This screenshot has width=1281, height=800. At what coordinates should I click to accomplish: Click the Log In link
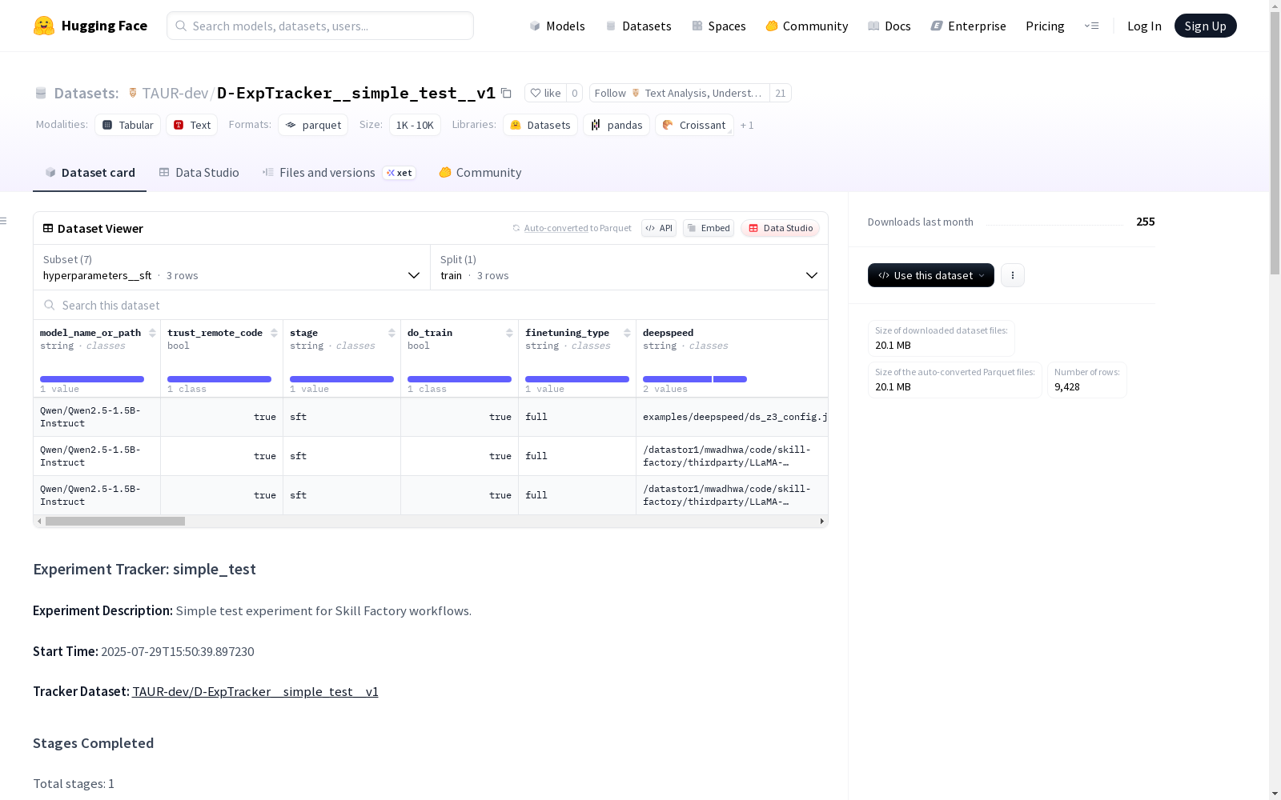(x=1144, y=26)
